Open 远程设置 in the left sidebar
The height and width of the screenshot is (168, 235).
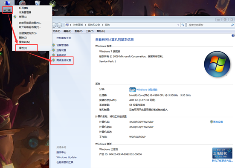click(61, 50)
